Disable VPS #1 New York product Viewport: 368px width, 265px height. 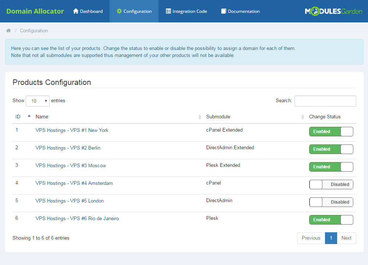click(331, 131)
